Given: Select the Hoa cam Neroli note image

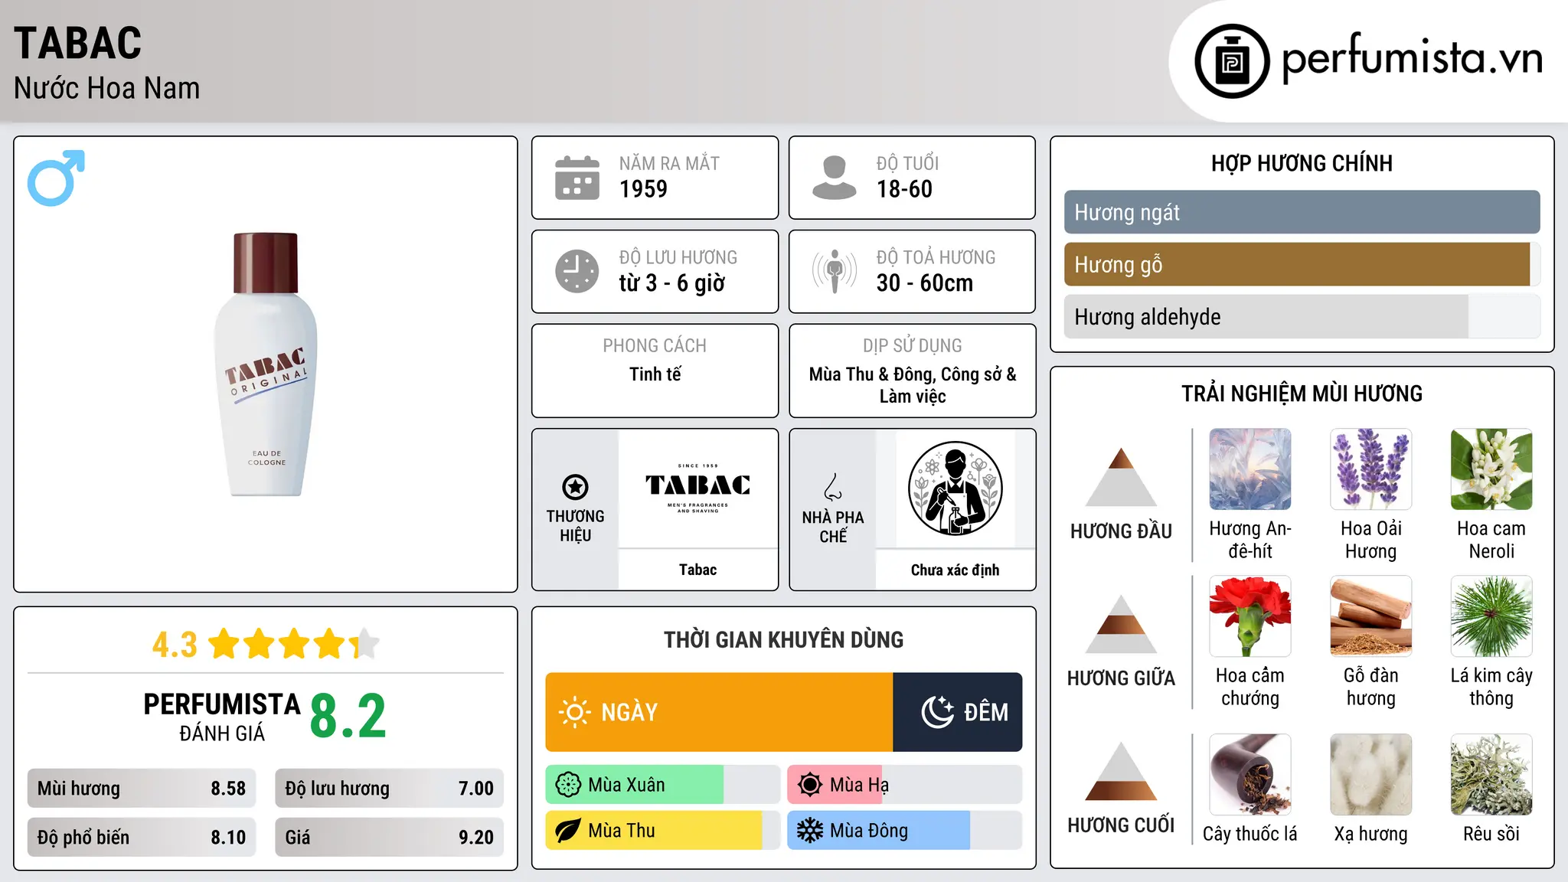Looking at the screenshot, I should [x=1491, y=469].
